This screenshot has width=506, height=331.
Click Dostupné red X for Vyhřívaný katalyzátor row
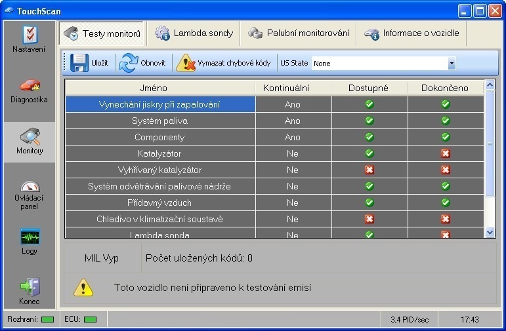tap(369, 170)
